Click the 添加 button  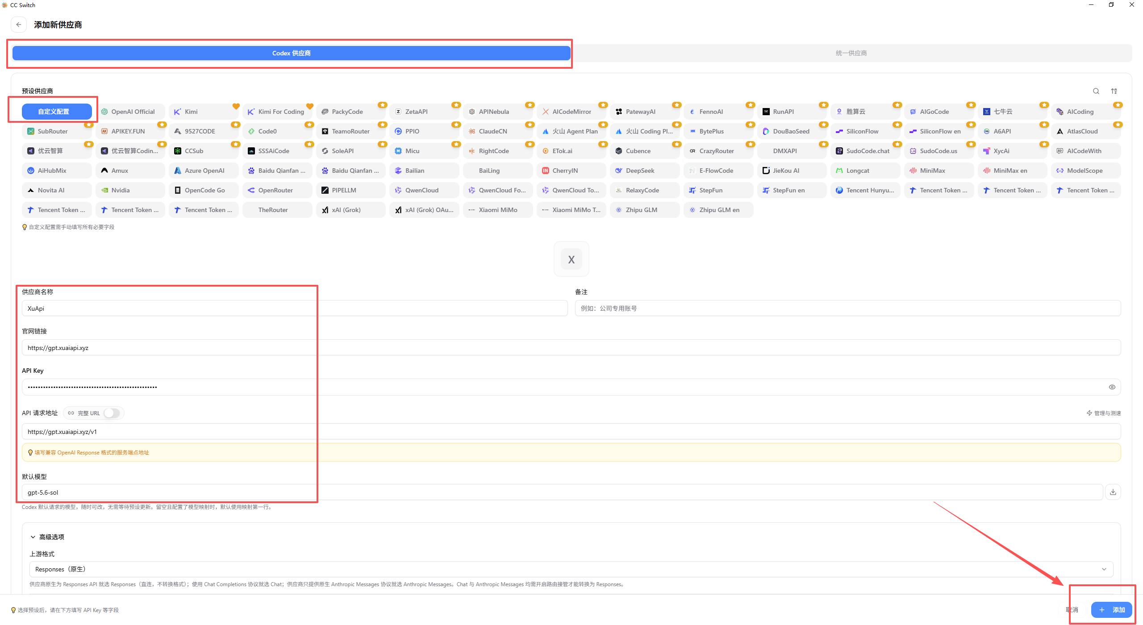click(x=1111, y=610)
